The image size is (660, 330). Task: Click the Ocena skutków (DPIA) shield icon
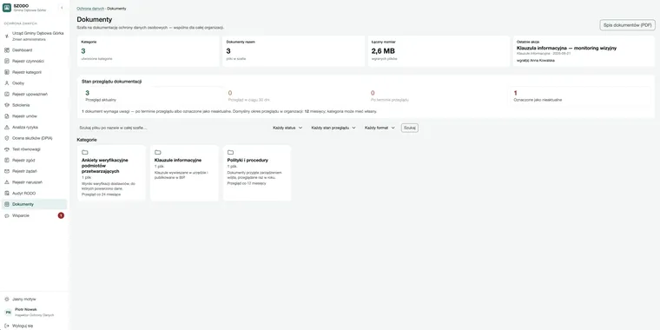coord(7,138)
